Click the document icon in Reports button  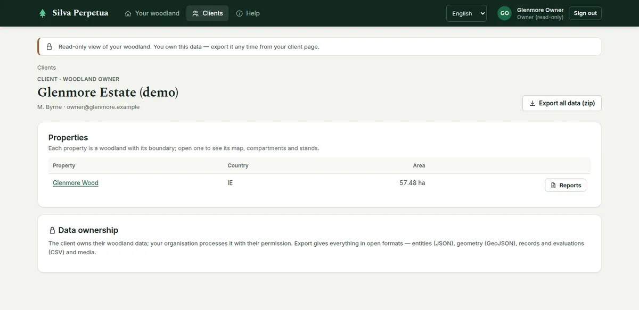coord(553,186)
